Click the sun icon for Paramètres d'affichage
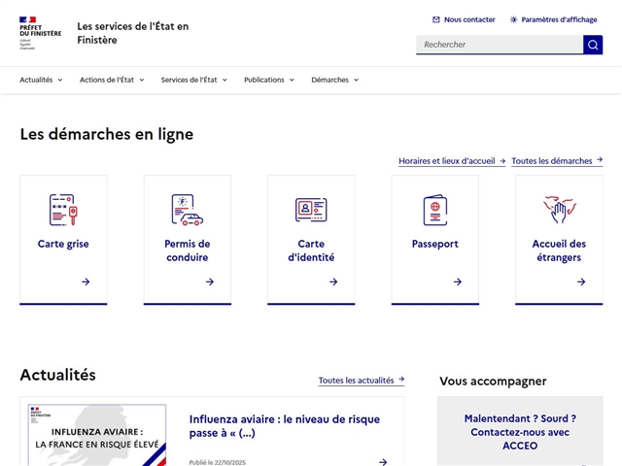 [x=513, y=19]
